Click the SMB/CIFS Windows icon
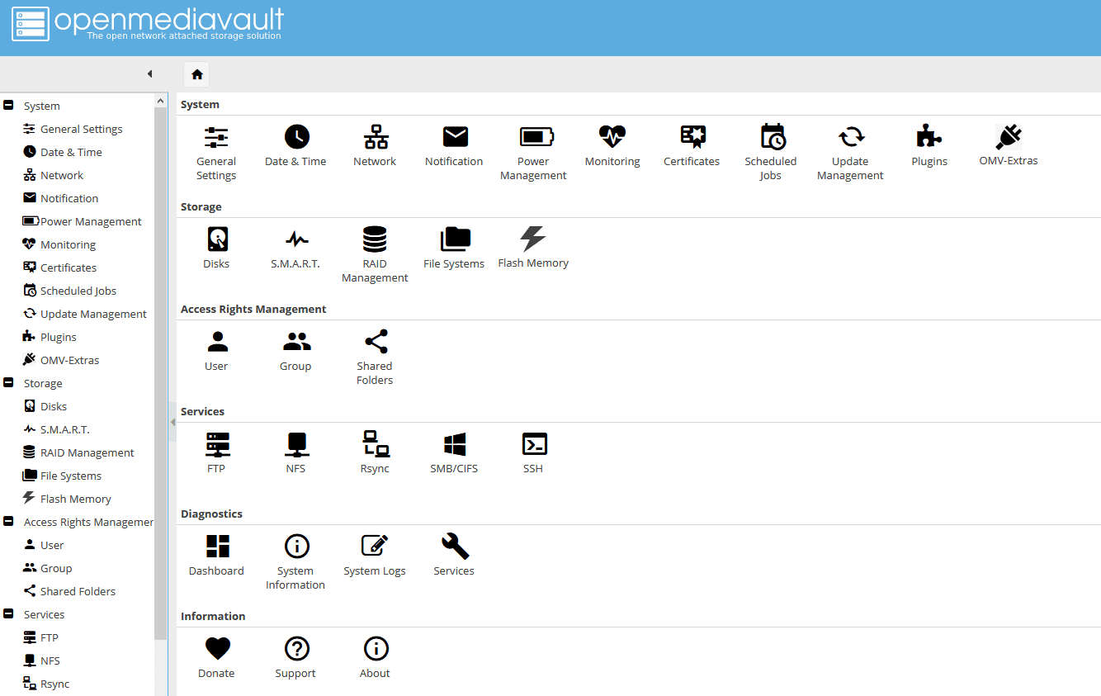1101x696 pixels. point(454,444)
